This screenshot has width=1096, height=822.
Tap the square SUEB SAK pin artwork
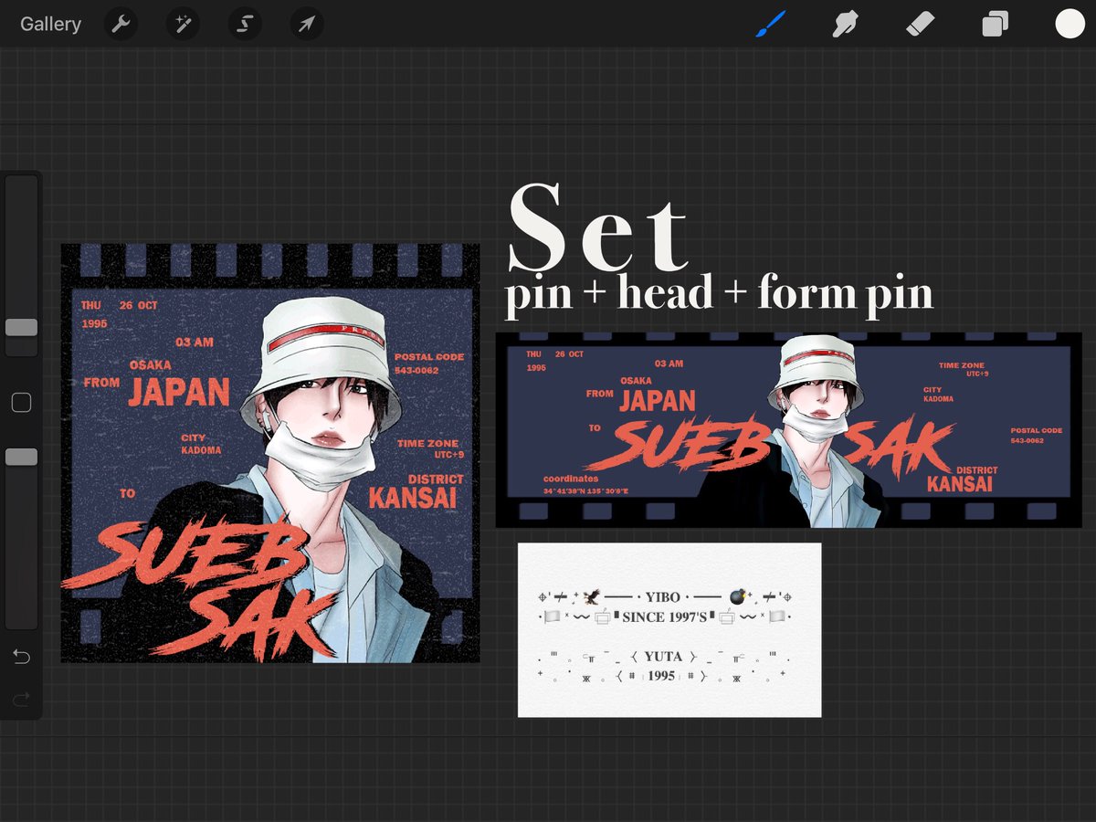click(x=270, y=453)
